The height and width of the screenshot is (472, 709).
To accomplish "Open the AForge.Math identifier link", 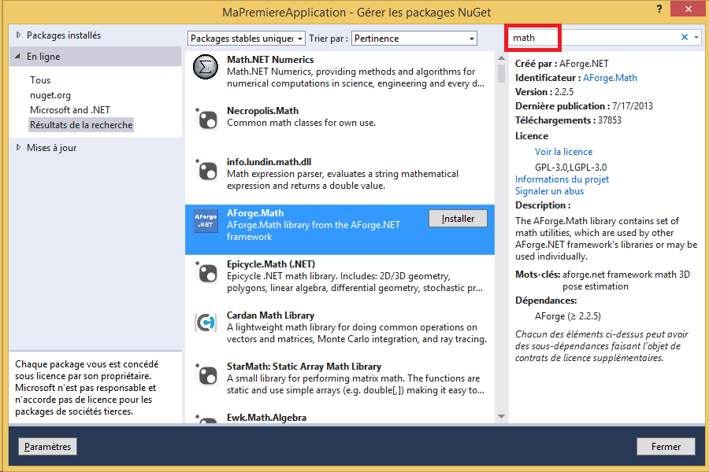I will (610, 78).
